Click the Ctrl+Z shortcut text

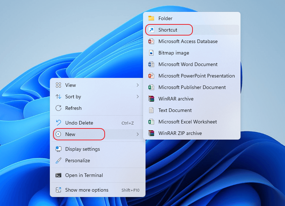[128, 123]
